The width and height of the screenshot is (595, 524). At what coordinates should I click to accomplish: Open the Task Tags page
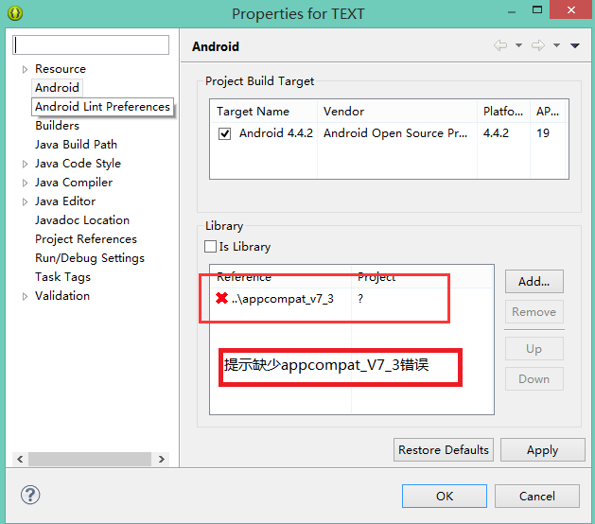[62, 277]
